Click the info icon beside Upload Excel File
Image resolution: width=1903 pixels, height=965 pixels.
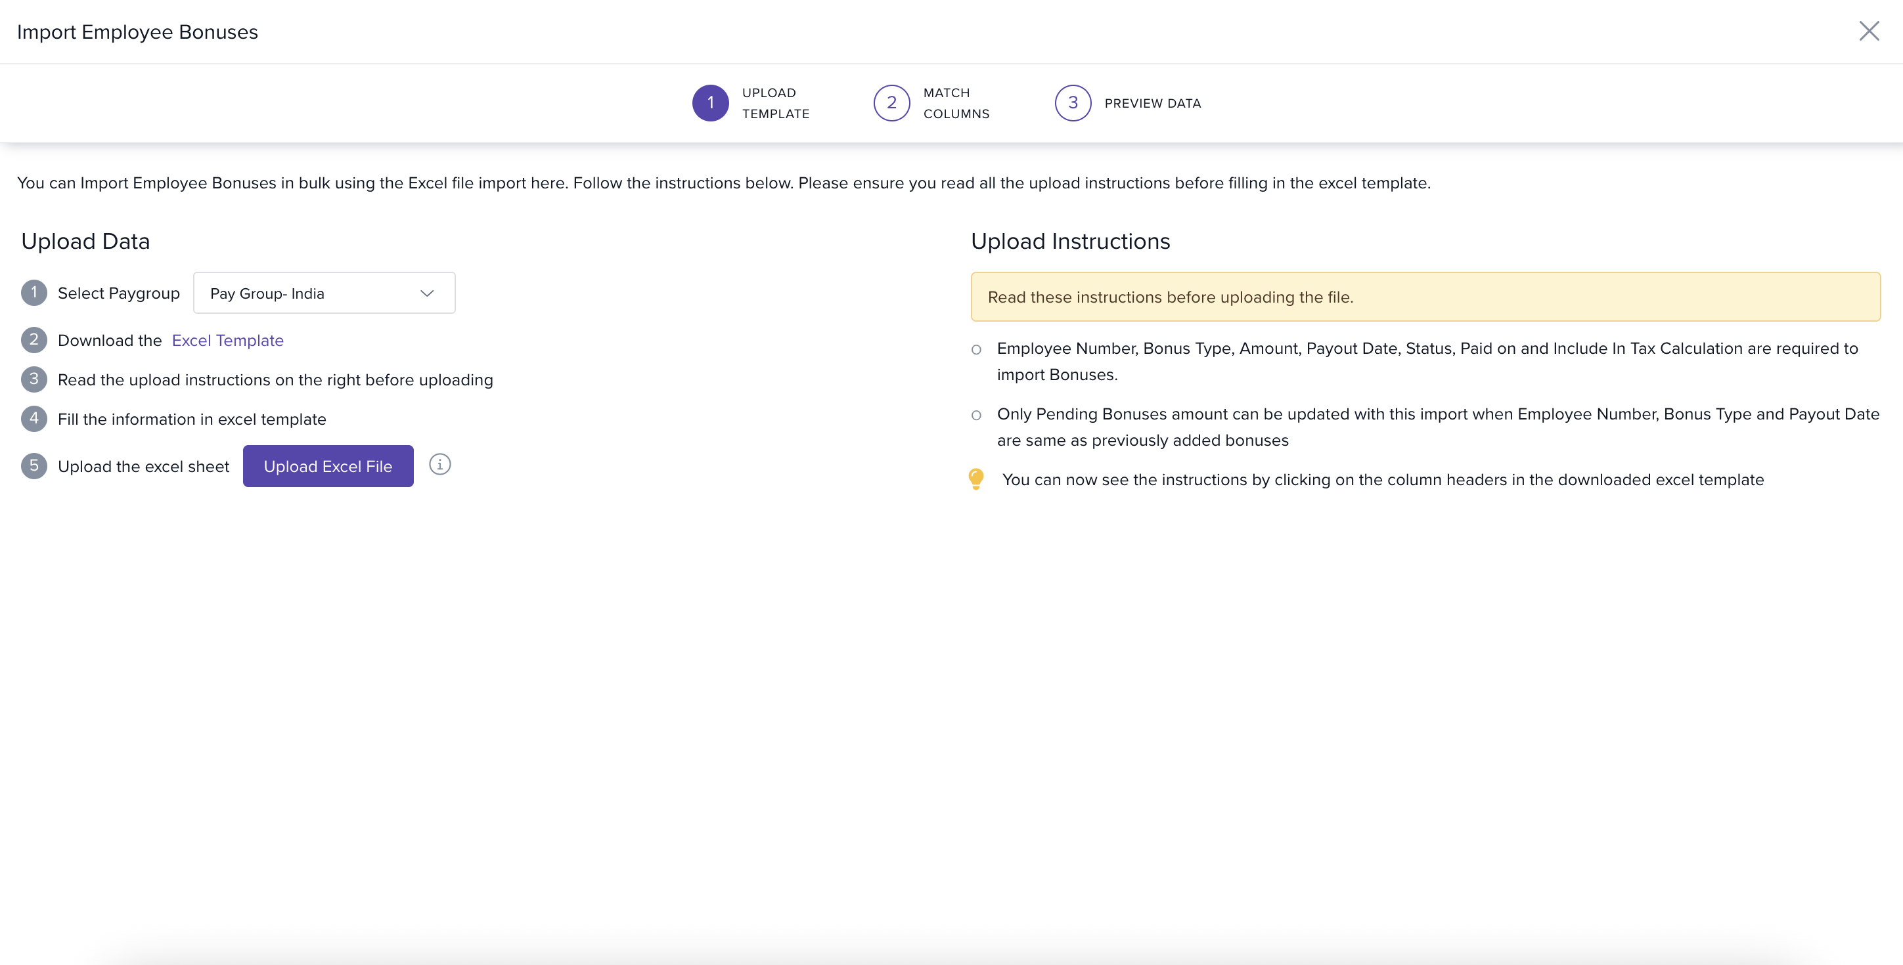coord(439,464)
